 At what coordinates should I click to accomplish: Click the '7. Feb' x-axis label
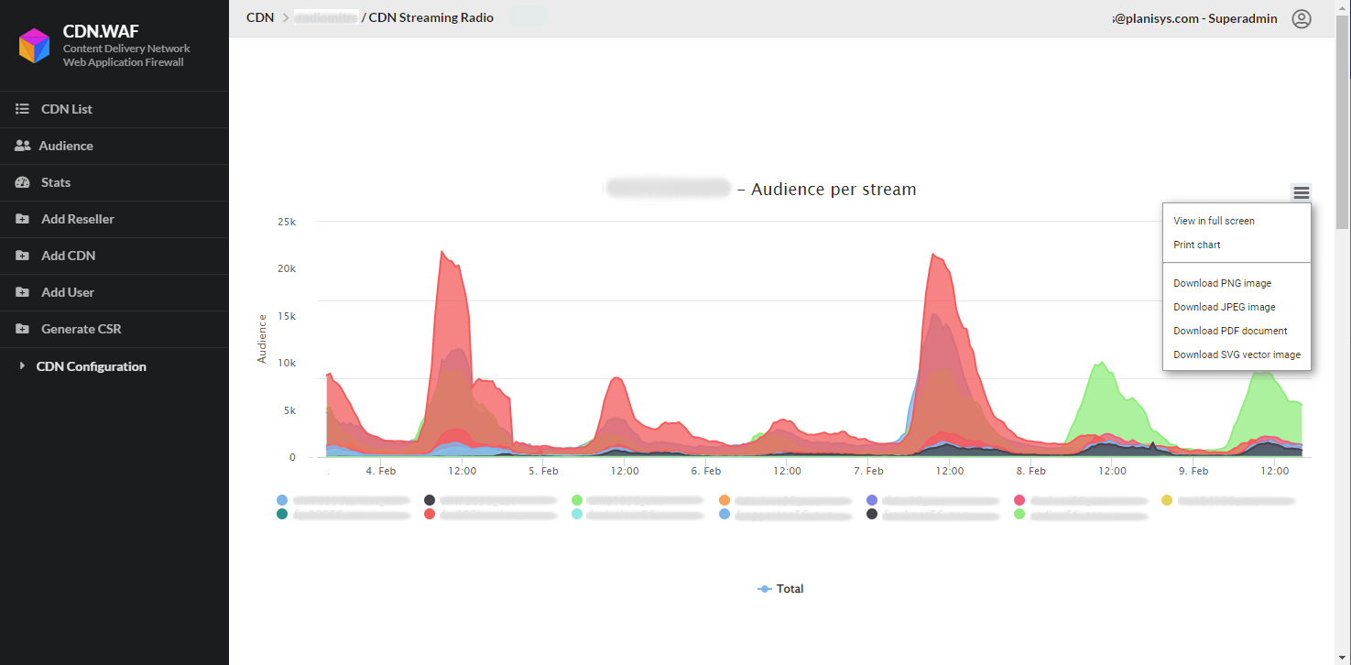coord(868,471)
